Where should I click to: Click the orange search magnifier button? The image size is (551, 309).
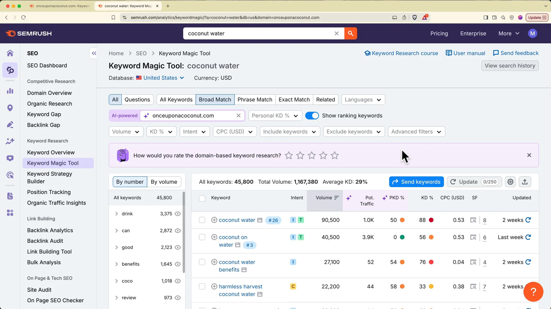(x=351, y=33)
